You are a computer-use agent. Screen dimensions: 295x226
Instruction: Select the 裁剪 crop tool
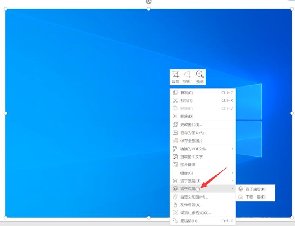coord(175,77)
